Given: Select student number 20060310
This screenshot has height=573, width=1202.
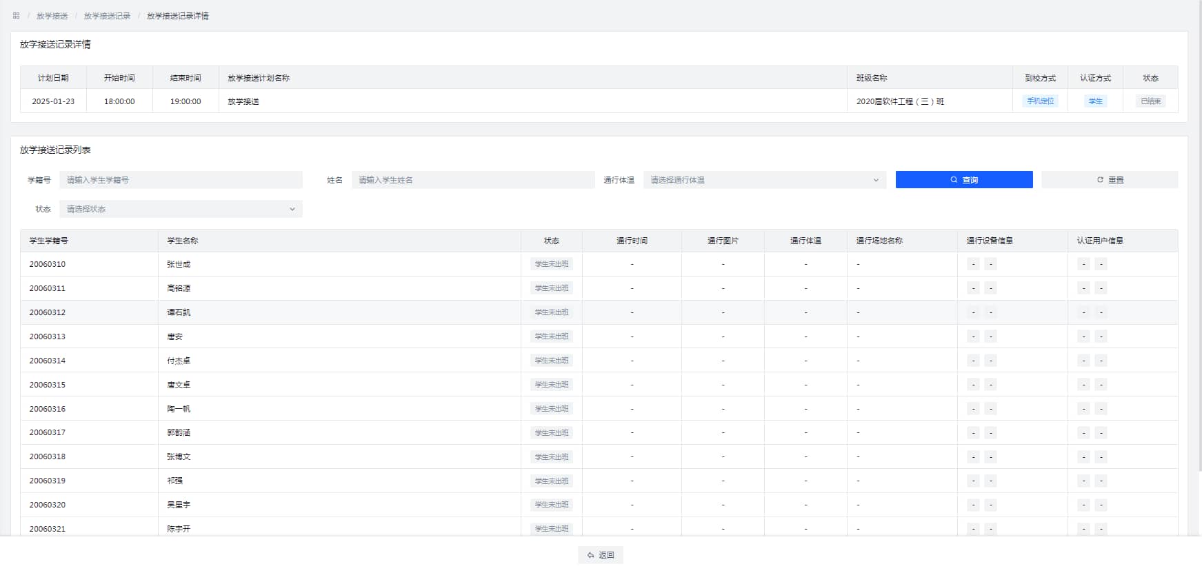Looking at the screenshot, I should [48, 264].
